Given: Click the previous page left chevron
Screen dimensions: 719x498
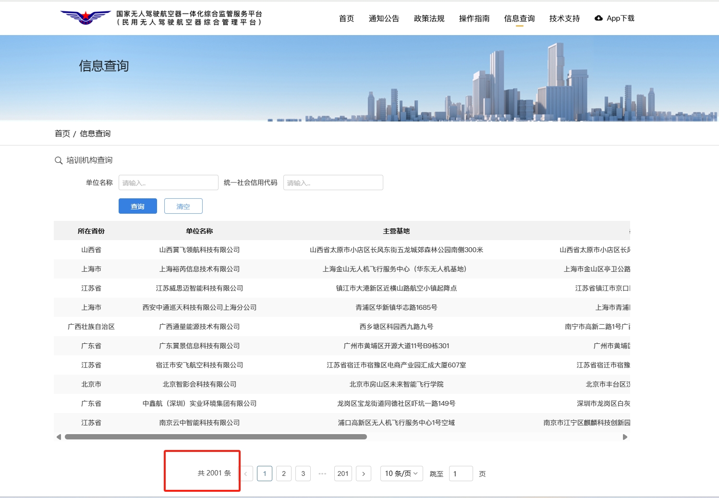Looking at the screenshot, I should click(245, 474).
